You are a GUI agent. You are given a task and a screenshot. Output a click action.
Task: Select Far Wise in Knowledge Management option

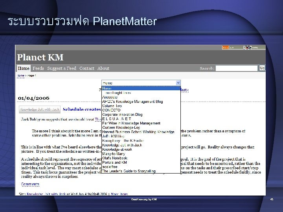tap(141, 123)
